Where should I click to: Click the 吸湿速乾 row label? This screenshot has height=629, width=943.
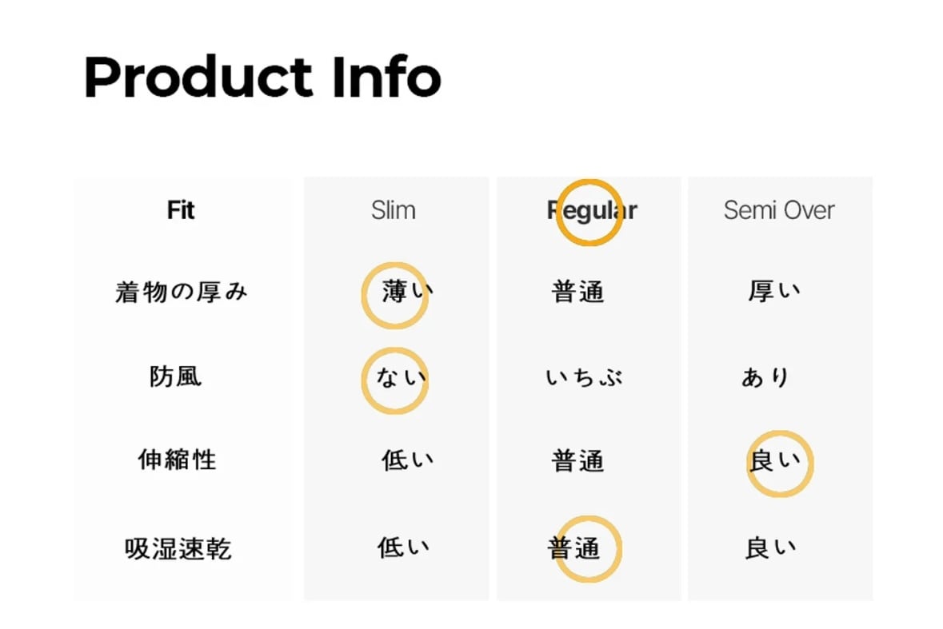tap(178, 549)
